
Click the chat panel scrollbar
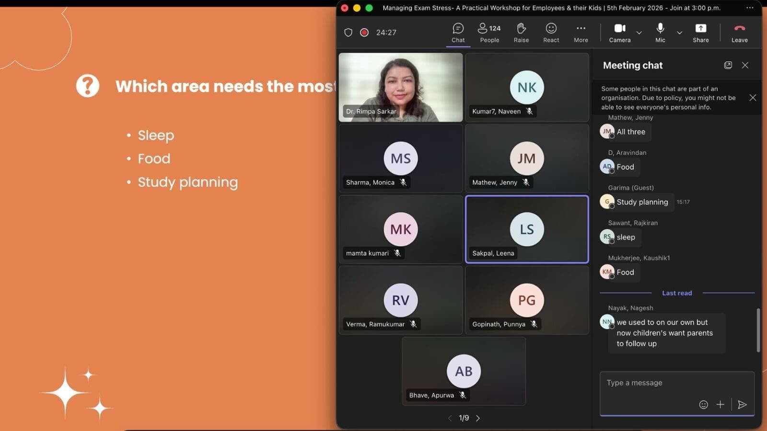[758, 330]
